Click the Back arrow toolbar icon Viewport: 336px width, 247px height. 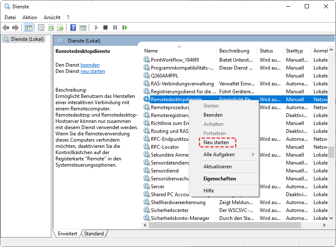pos(6,27)
